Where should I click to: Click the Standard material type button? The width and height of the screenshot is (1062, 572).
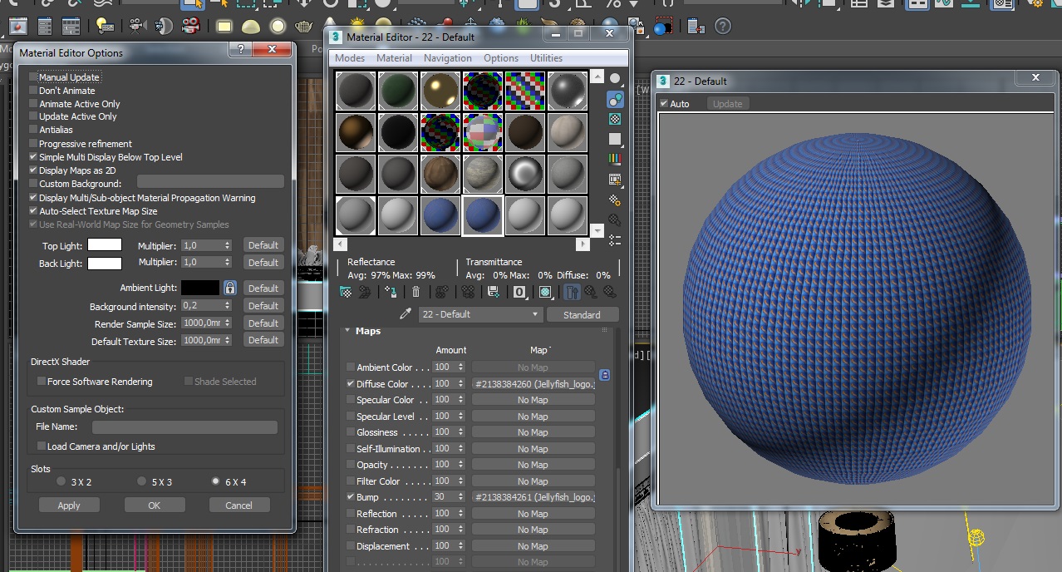pyautogui.click(x=582, y=314)
